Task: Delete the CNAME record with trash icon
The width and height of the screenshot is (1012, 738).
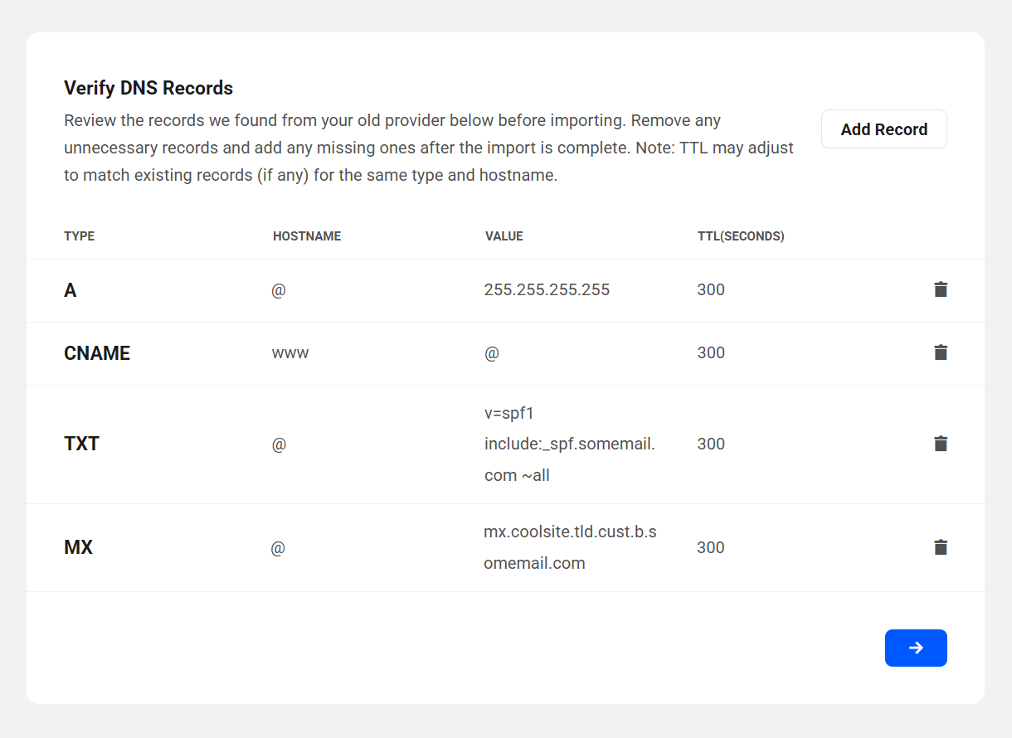Action: tap(941, 352)
